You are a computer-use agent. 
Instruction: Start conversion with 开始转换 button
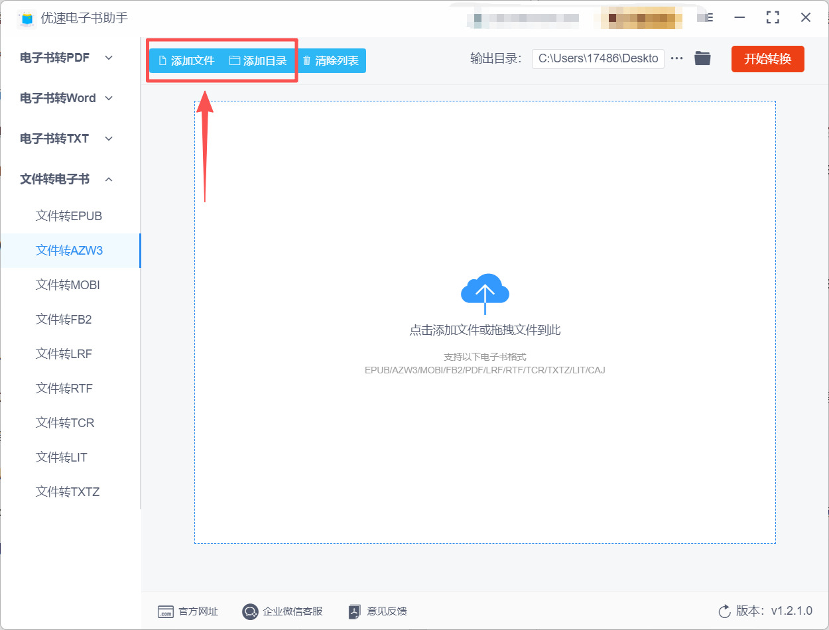point(767,59)
